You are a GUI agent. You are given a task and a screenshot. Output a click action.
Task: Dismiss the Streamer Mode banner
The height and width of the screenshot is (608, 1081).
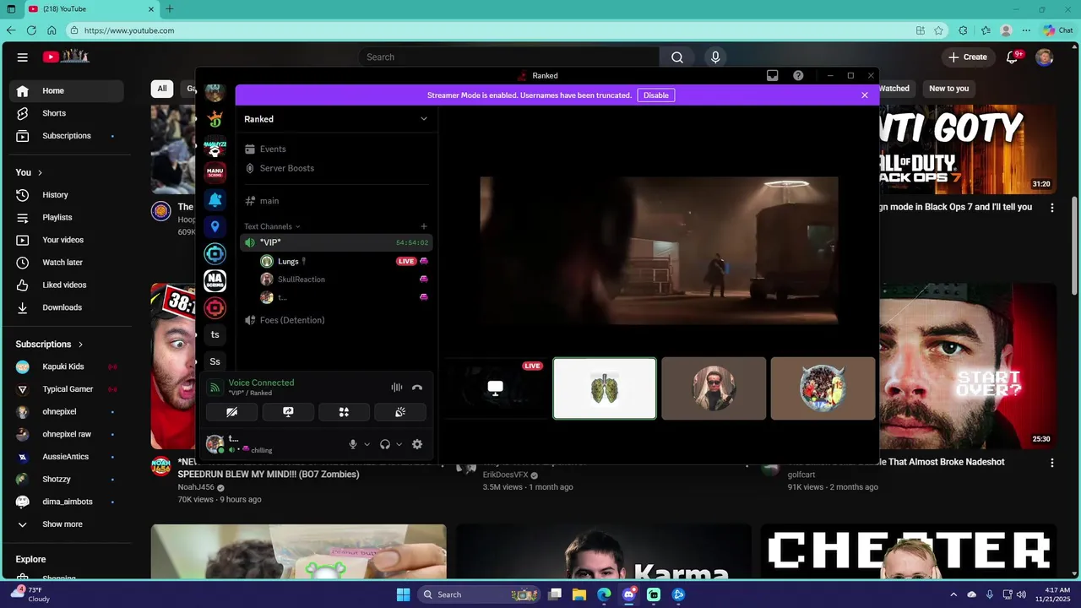865,95
